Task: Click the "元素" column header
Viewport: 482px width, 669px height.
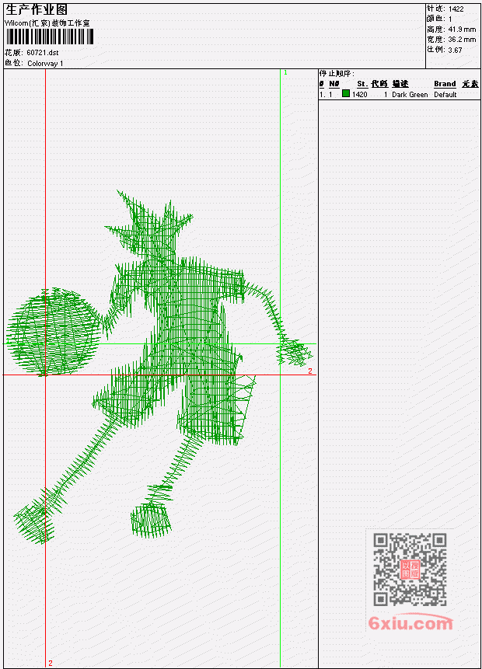Action: pos(470,84)
